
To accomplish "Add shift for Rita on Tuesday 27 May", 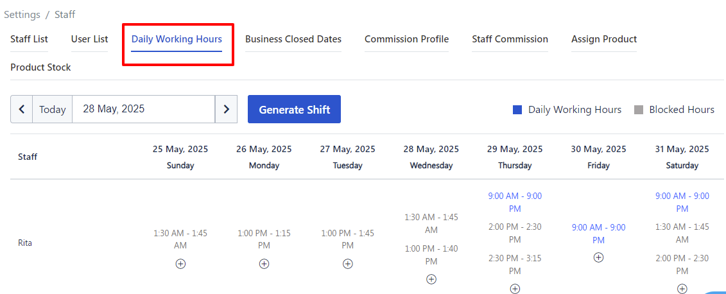I will pos(348,264).
